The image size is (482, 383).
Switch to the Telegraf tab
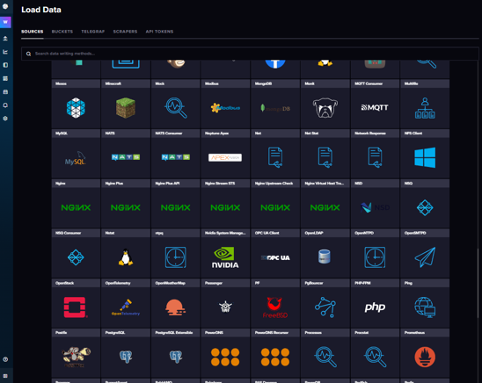pyautogui.click(x=93, y=32)
